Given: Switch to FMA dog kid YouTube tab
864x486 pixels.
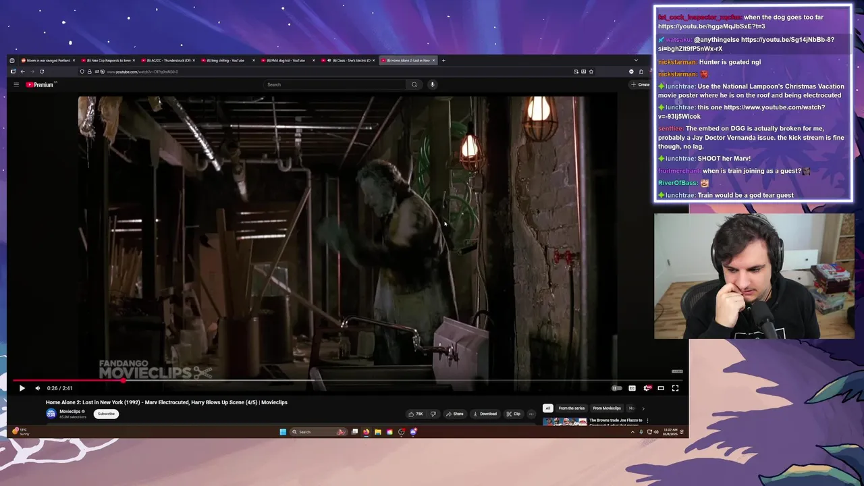Looking at the screenshot, I should (x=288, y=60).
